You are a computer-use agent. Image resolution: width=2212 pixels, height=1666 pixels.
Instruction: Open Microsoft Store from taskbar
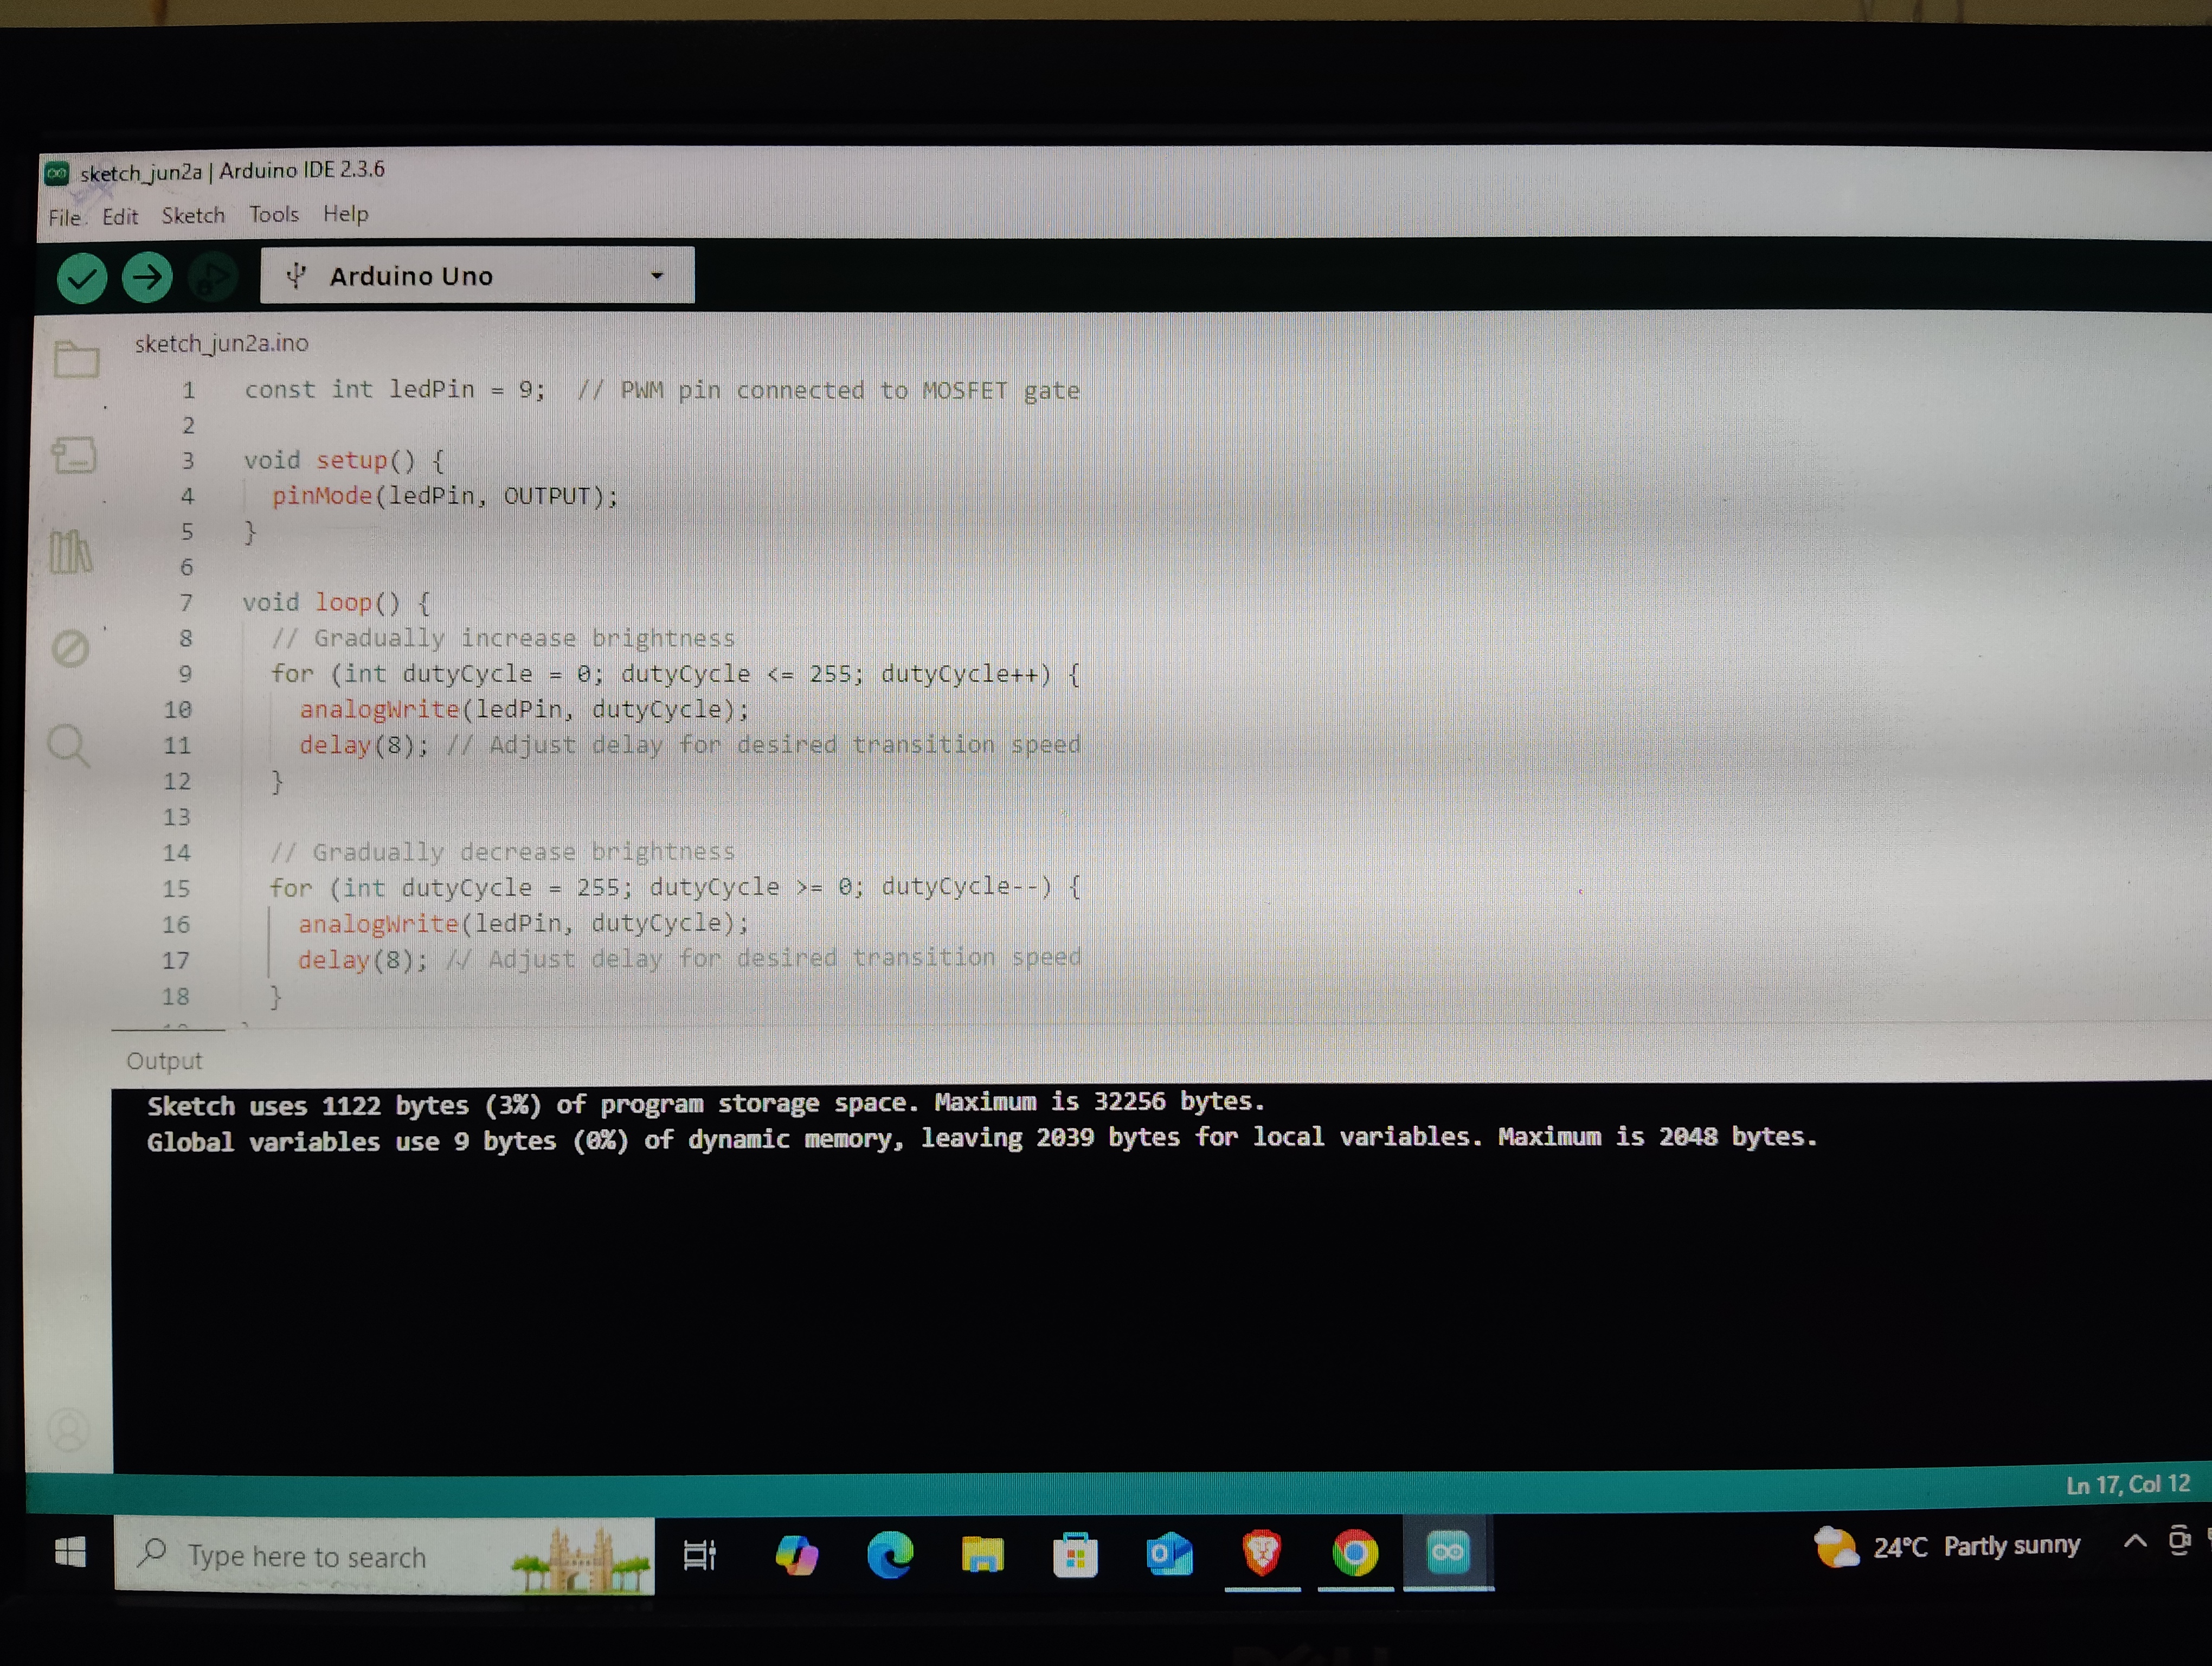coord(1075,1555)
